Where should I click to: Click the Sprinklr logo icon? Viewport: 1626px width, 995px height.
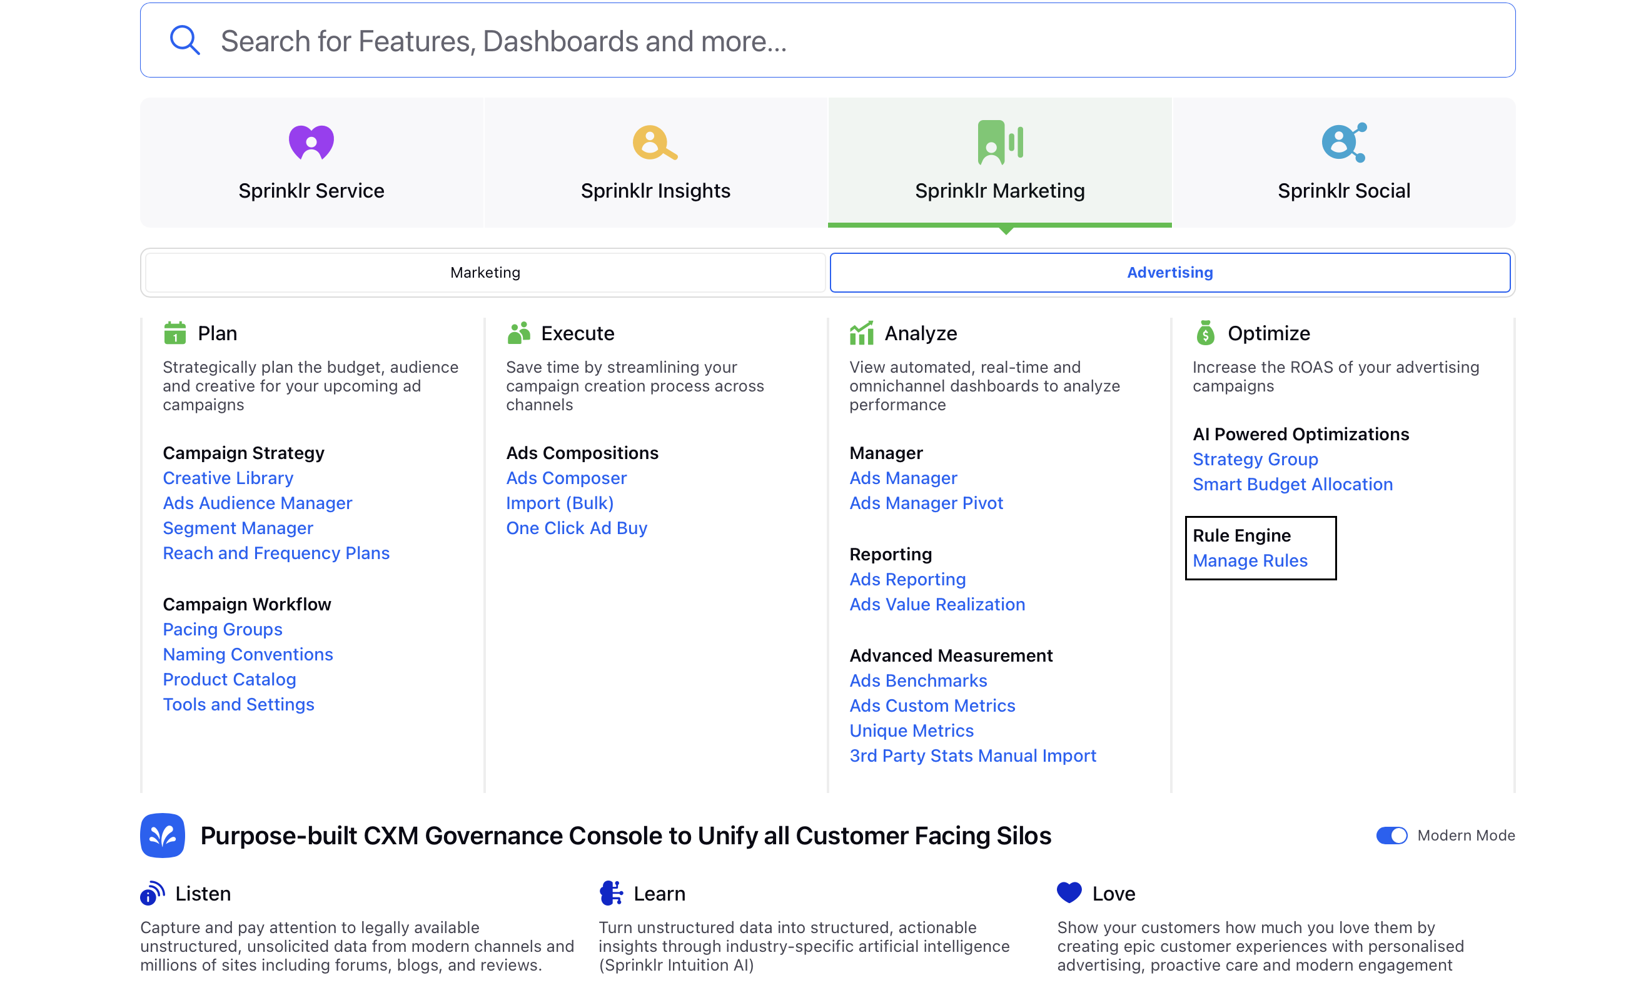pos(163,836)
